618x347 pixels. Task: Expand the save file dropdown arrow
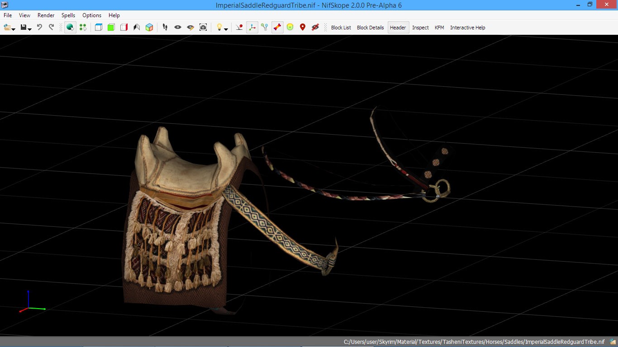pyautogui.click(x=30, y=29)
